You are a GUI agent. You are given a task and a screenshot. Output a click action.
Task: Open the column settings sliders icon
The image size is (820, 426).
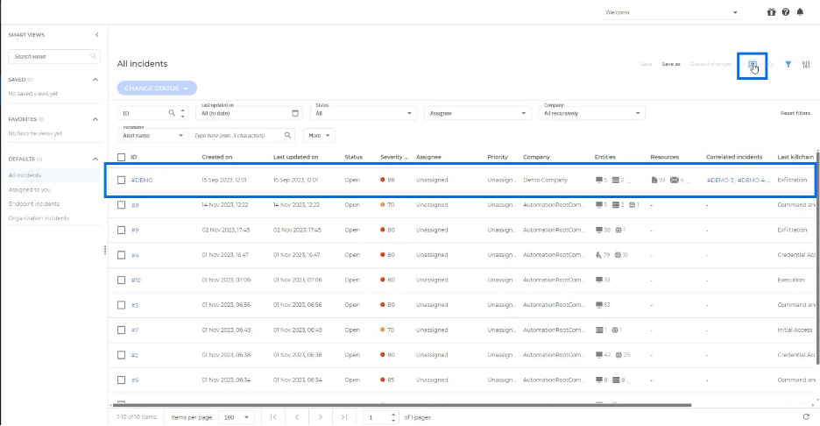tap(806, 64)
